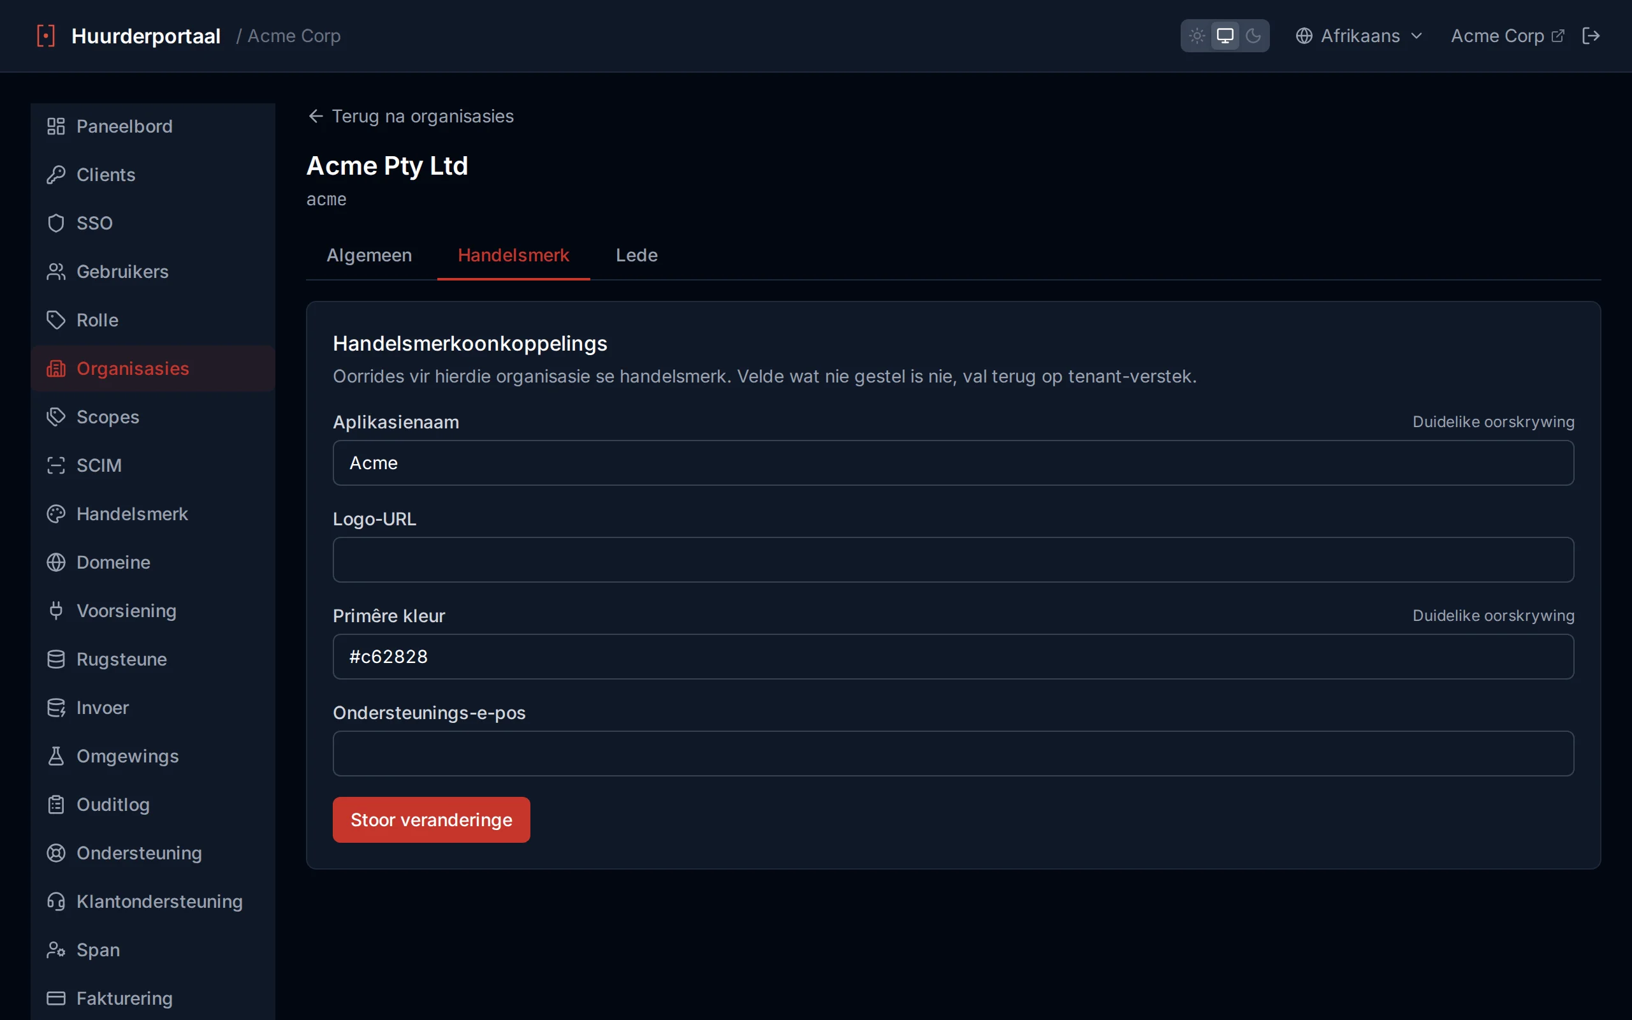Switch to dark theme moon icon

coord(1253,36)
